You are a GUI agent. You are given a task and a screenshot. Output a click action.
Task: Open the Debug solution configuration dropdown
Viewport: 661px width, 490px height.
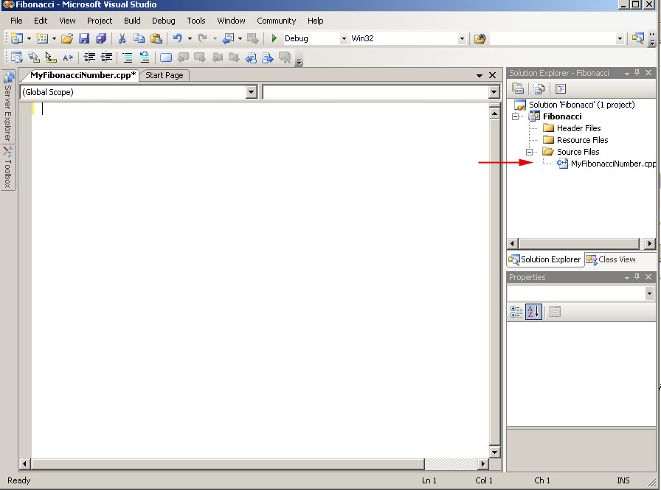click(x=344, y=39)
